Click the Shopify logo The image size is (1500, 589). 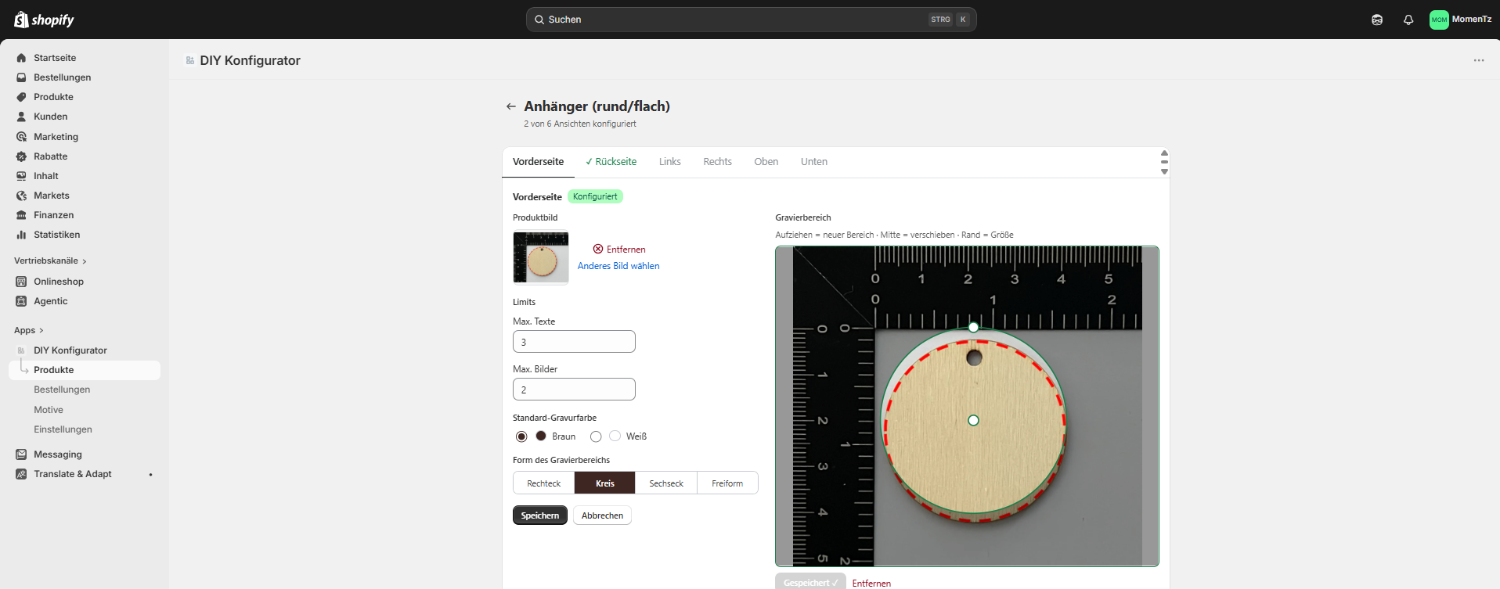[44, 20]
